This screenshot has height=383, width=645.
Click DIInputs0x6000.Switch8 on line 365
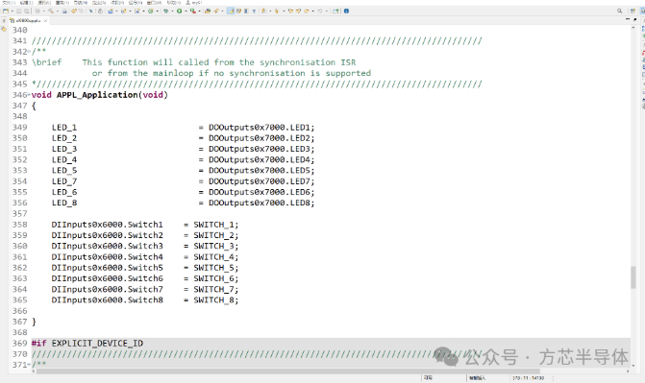click(x=107, y=300)
